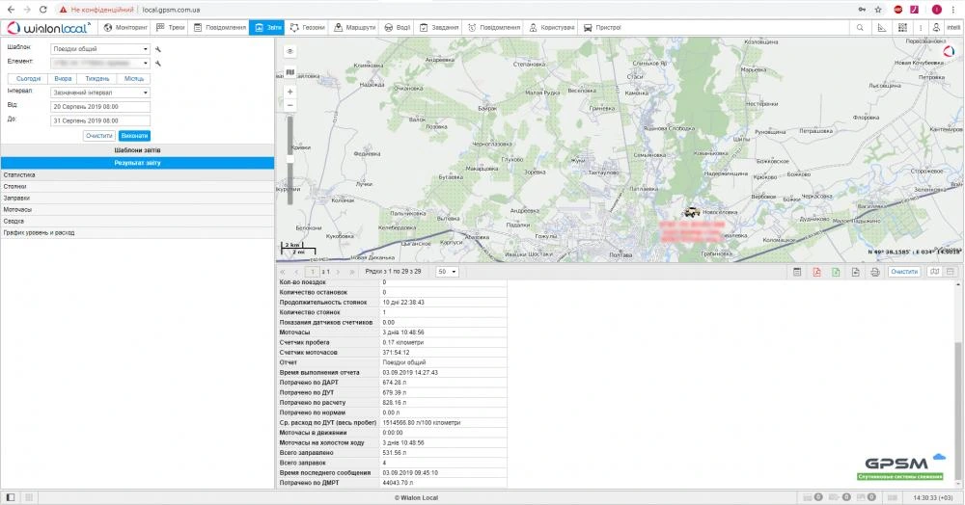965x505 pixels.
Task: Switch to the Геозони tab
Action: 307,28
